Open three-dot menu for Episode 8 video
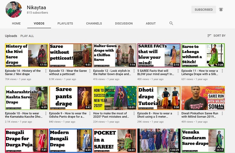This screenshot has width=235, height=153. point(178,114)
